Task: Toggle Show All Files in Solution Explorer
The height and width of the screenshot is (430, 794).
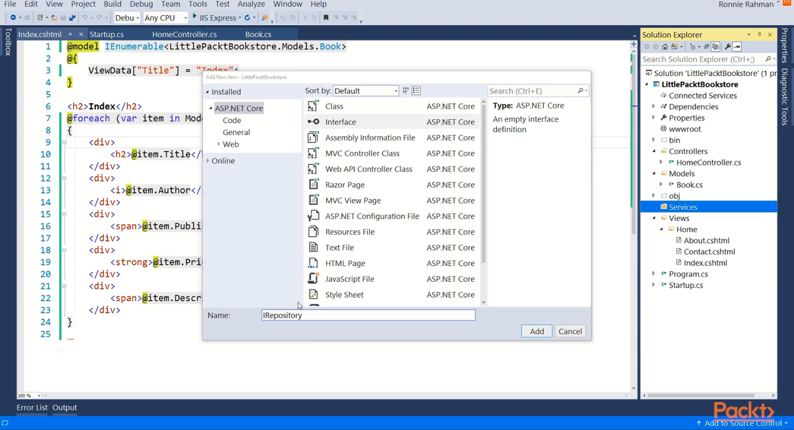Action: tap(715, 47)
